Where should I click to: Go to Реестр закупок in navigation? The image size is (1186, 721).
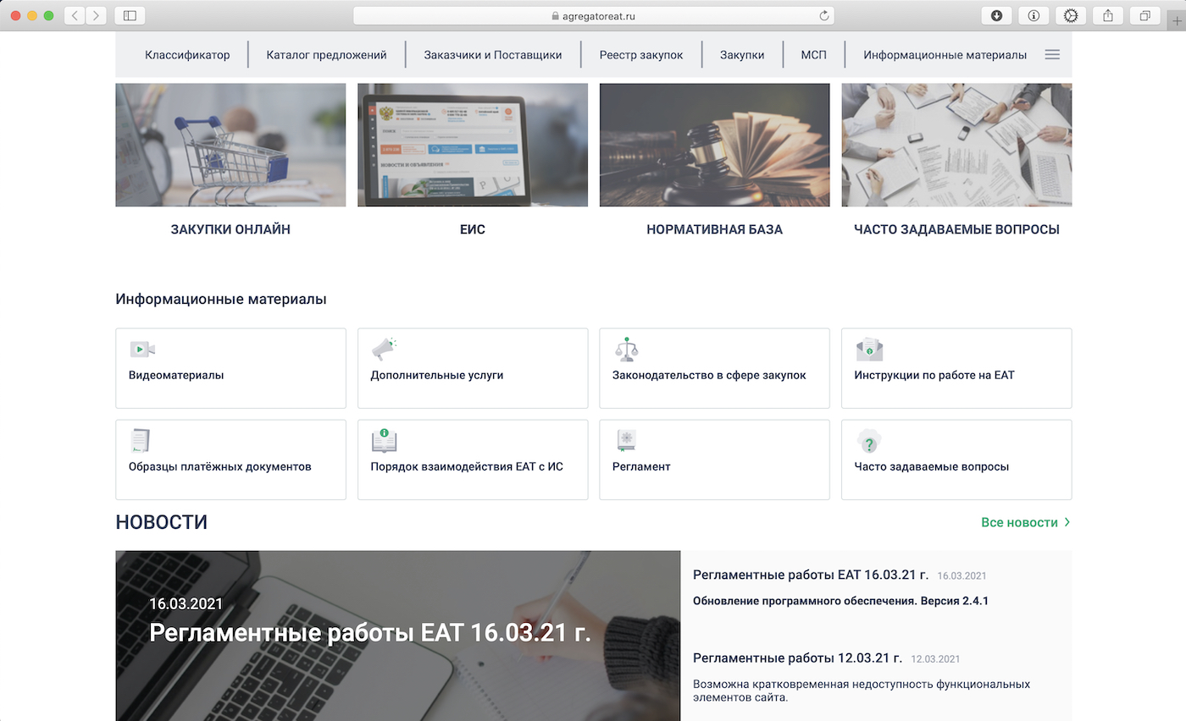tap(640, 55)
